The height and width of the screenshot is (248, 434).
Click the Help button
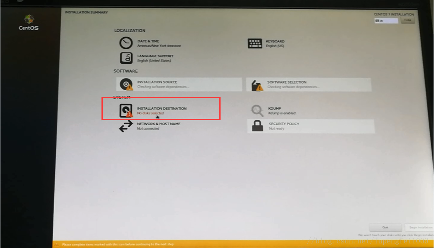pos(408,20)
